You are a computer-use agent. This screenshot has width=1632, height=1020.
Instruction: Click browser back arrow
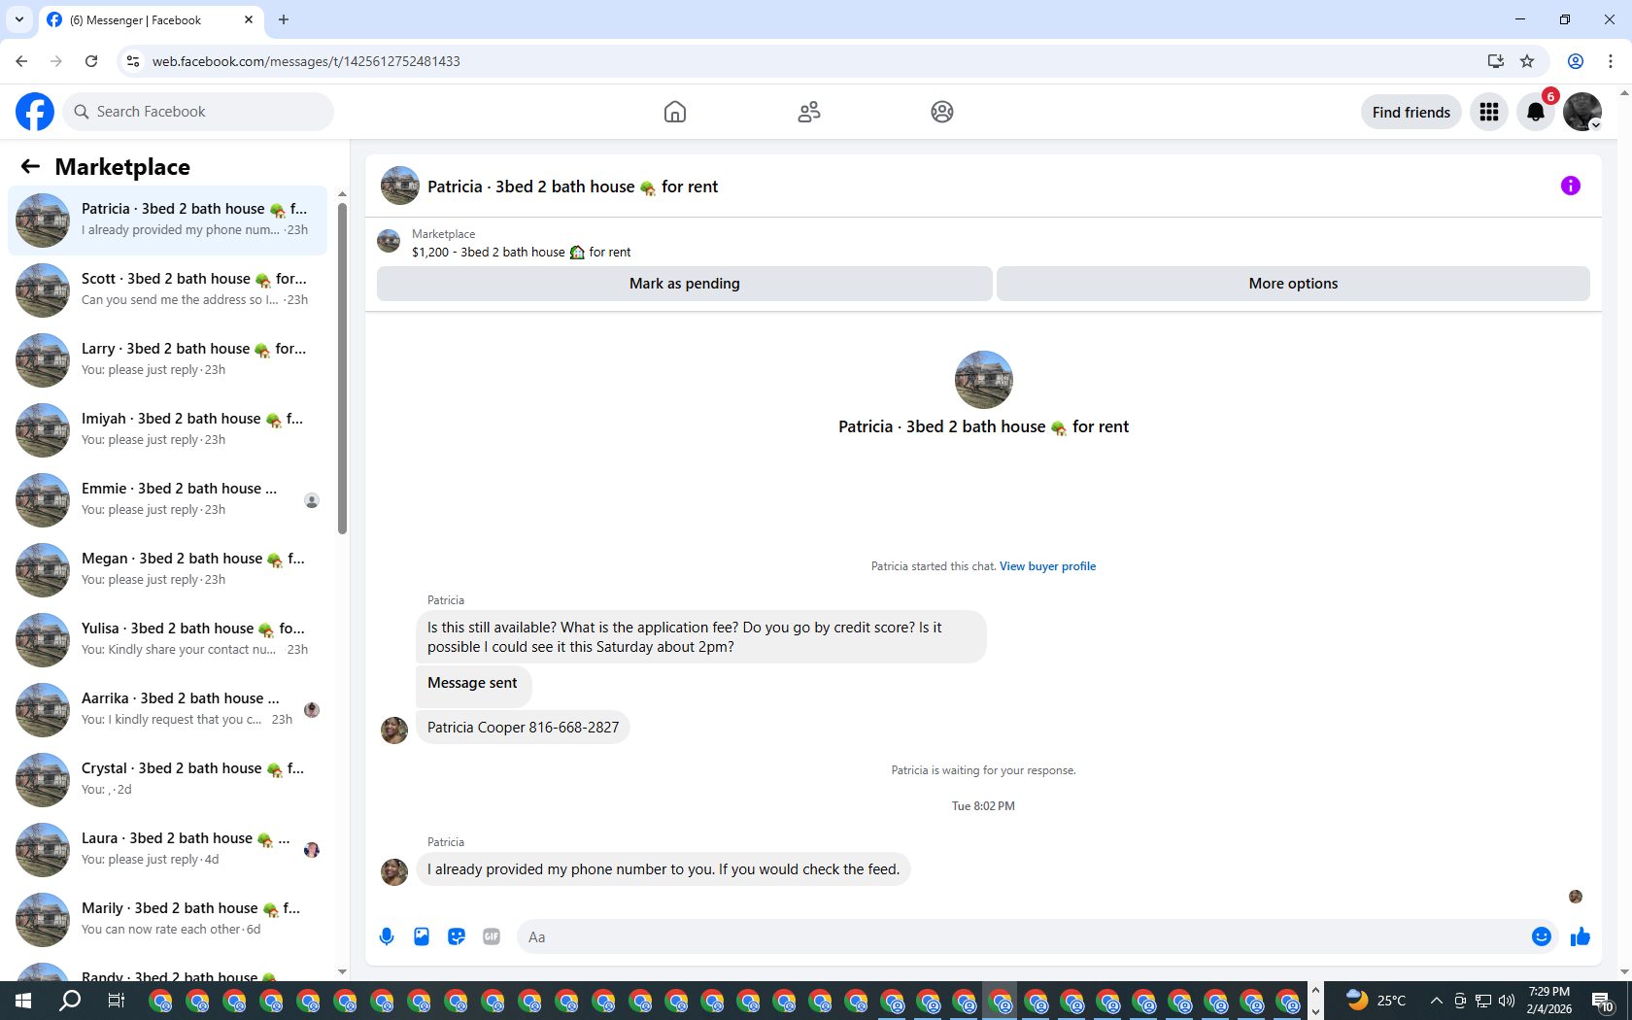(x=21, y=61)
